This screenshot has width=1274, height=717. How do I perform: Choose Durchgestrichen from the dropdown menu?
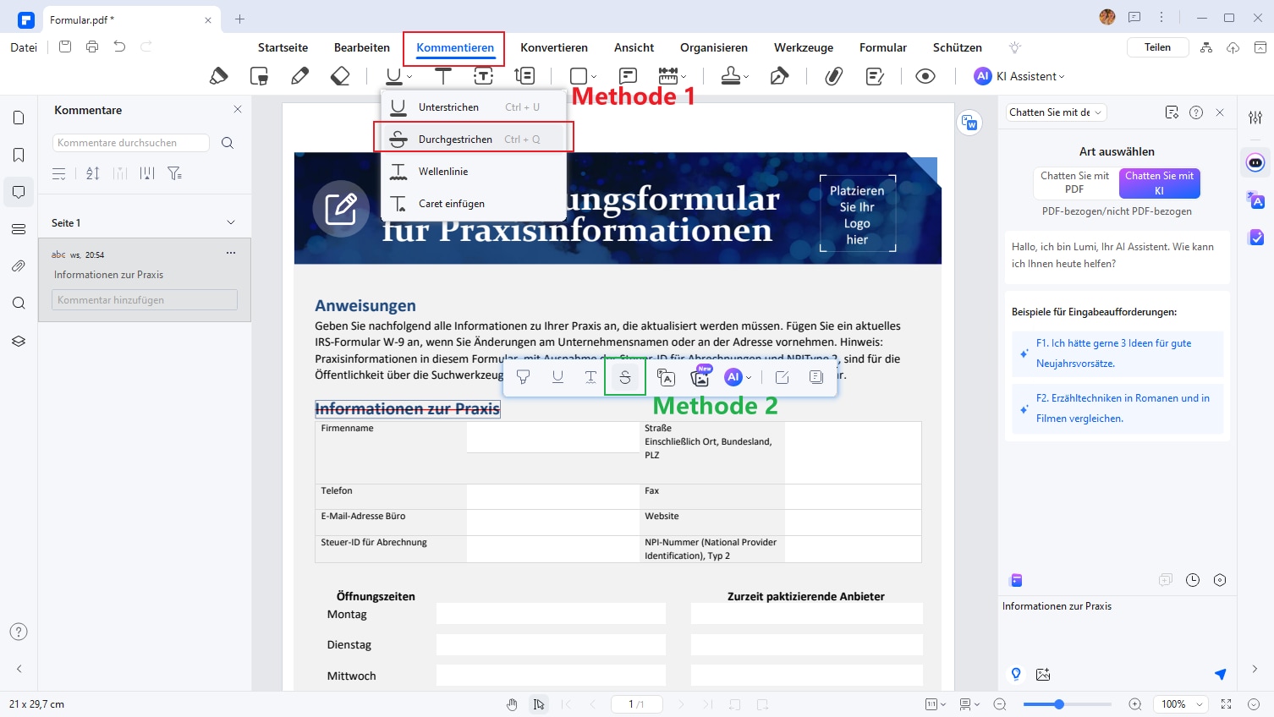pyautogui.click(x=474, y=140)
